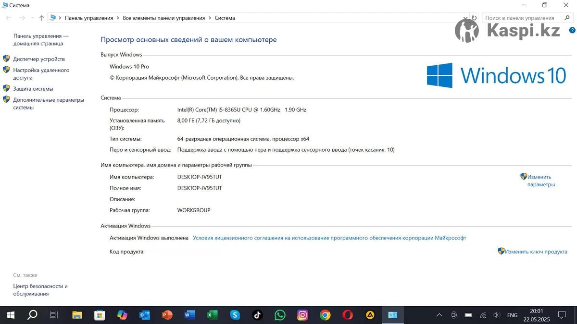Select DESKTOP-JV95TUT next to Имя компьютера

(200, 177)
